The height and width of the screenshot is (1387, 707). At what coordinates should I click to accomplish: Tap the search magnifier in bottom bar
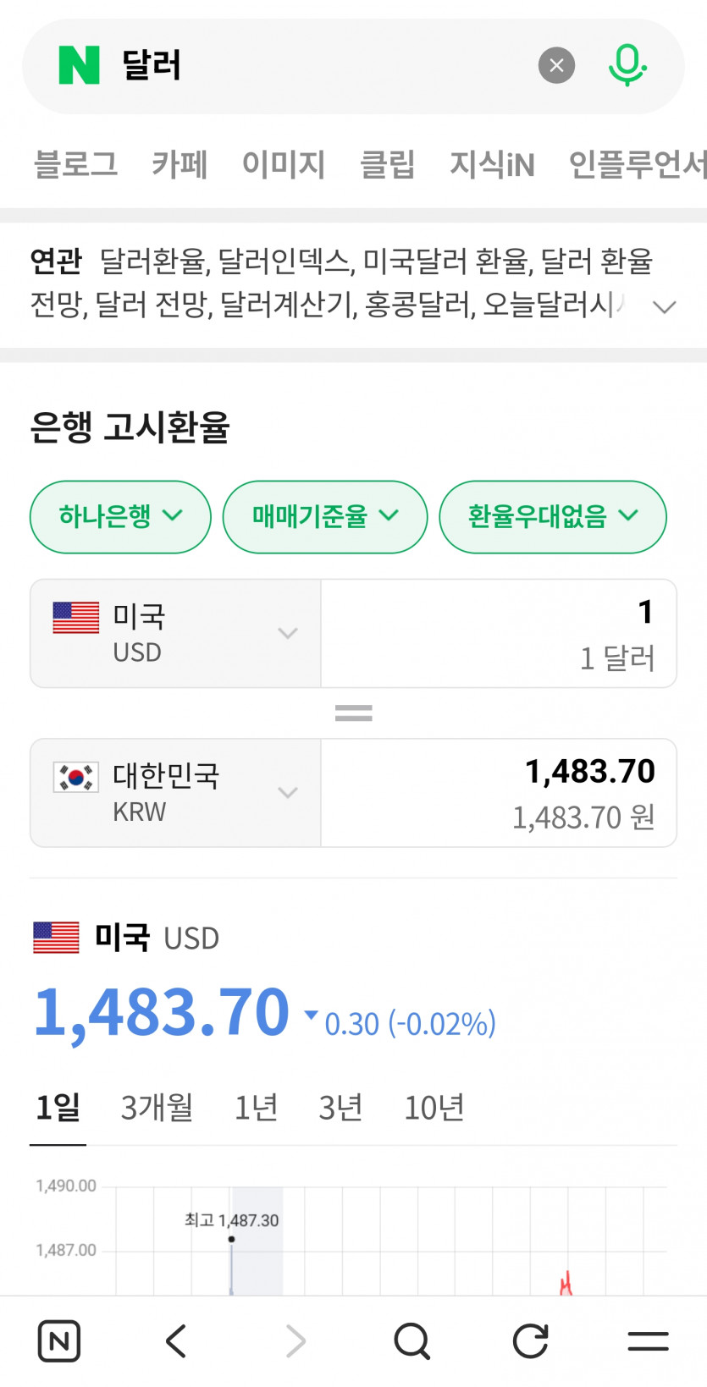tap(412, 1340)
